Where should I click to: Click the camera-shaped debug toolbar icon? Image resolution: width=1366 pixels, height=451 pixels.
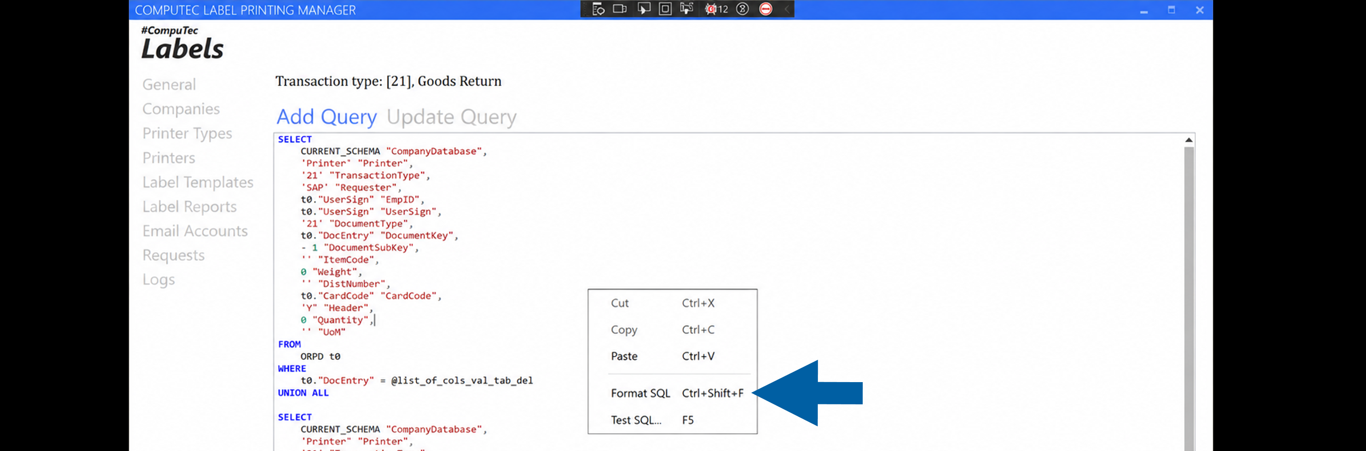click(x=620, y=9)
